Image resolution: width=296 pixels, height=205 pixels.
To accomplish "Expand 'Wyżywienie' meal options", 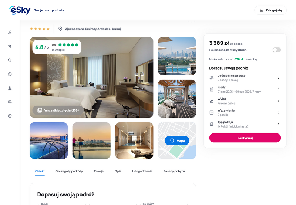I will coord(245,113).
